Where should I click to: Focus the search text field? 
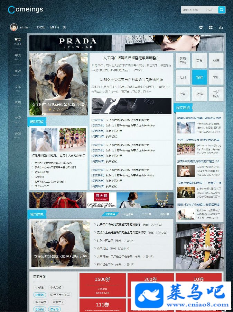[x=194, y=10]
